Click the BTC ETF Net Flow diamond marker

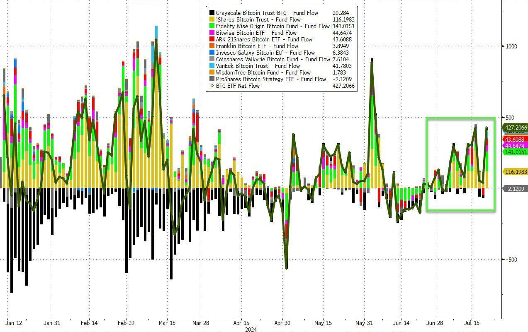point(212,86)
